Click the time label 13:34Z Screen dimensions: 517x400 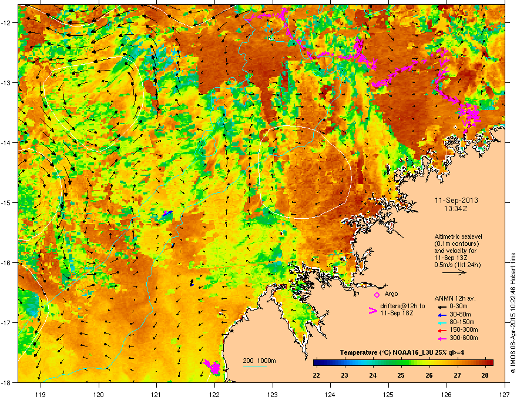[456, 209]
